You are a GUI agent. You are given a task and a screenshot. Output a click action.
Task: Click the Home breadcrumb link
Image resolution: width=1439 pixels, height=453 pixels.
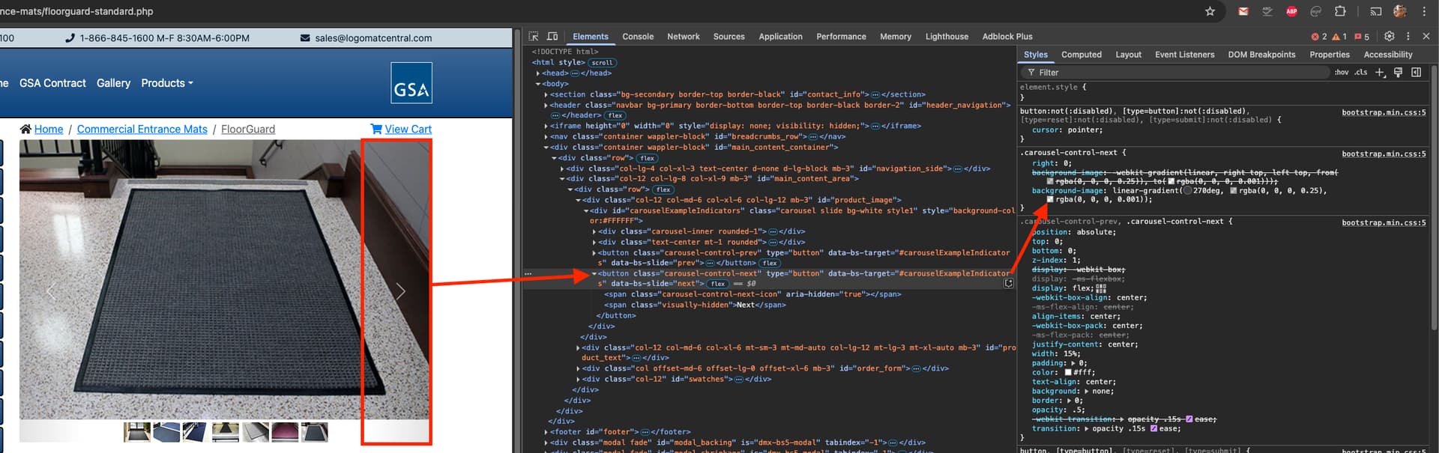(49, 130)
